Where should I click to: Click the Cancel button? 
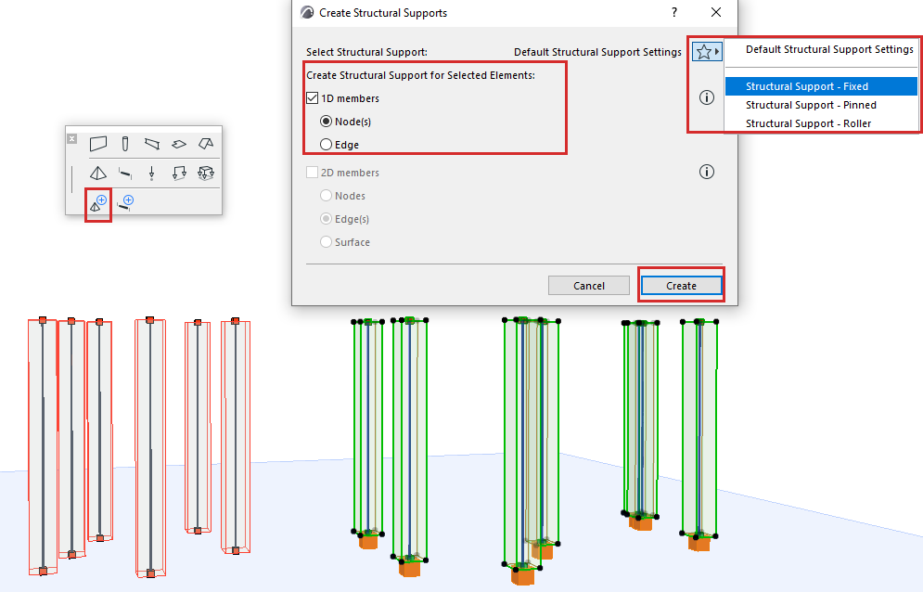(x=589, y=285)
